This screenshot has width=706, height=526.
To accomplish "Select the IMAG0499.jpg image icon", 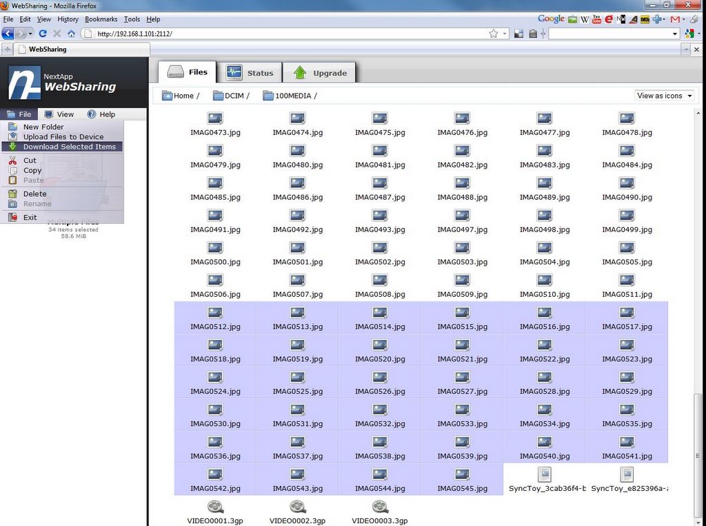I will tap(627, 215).
